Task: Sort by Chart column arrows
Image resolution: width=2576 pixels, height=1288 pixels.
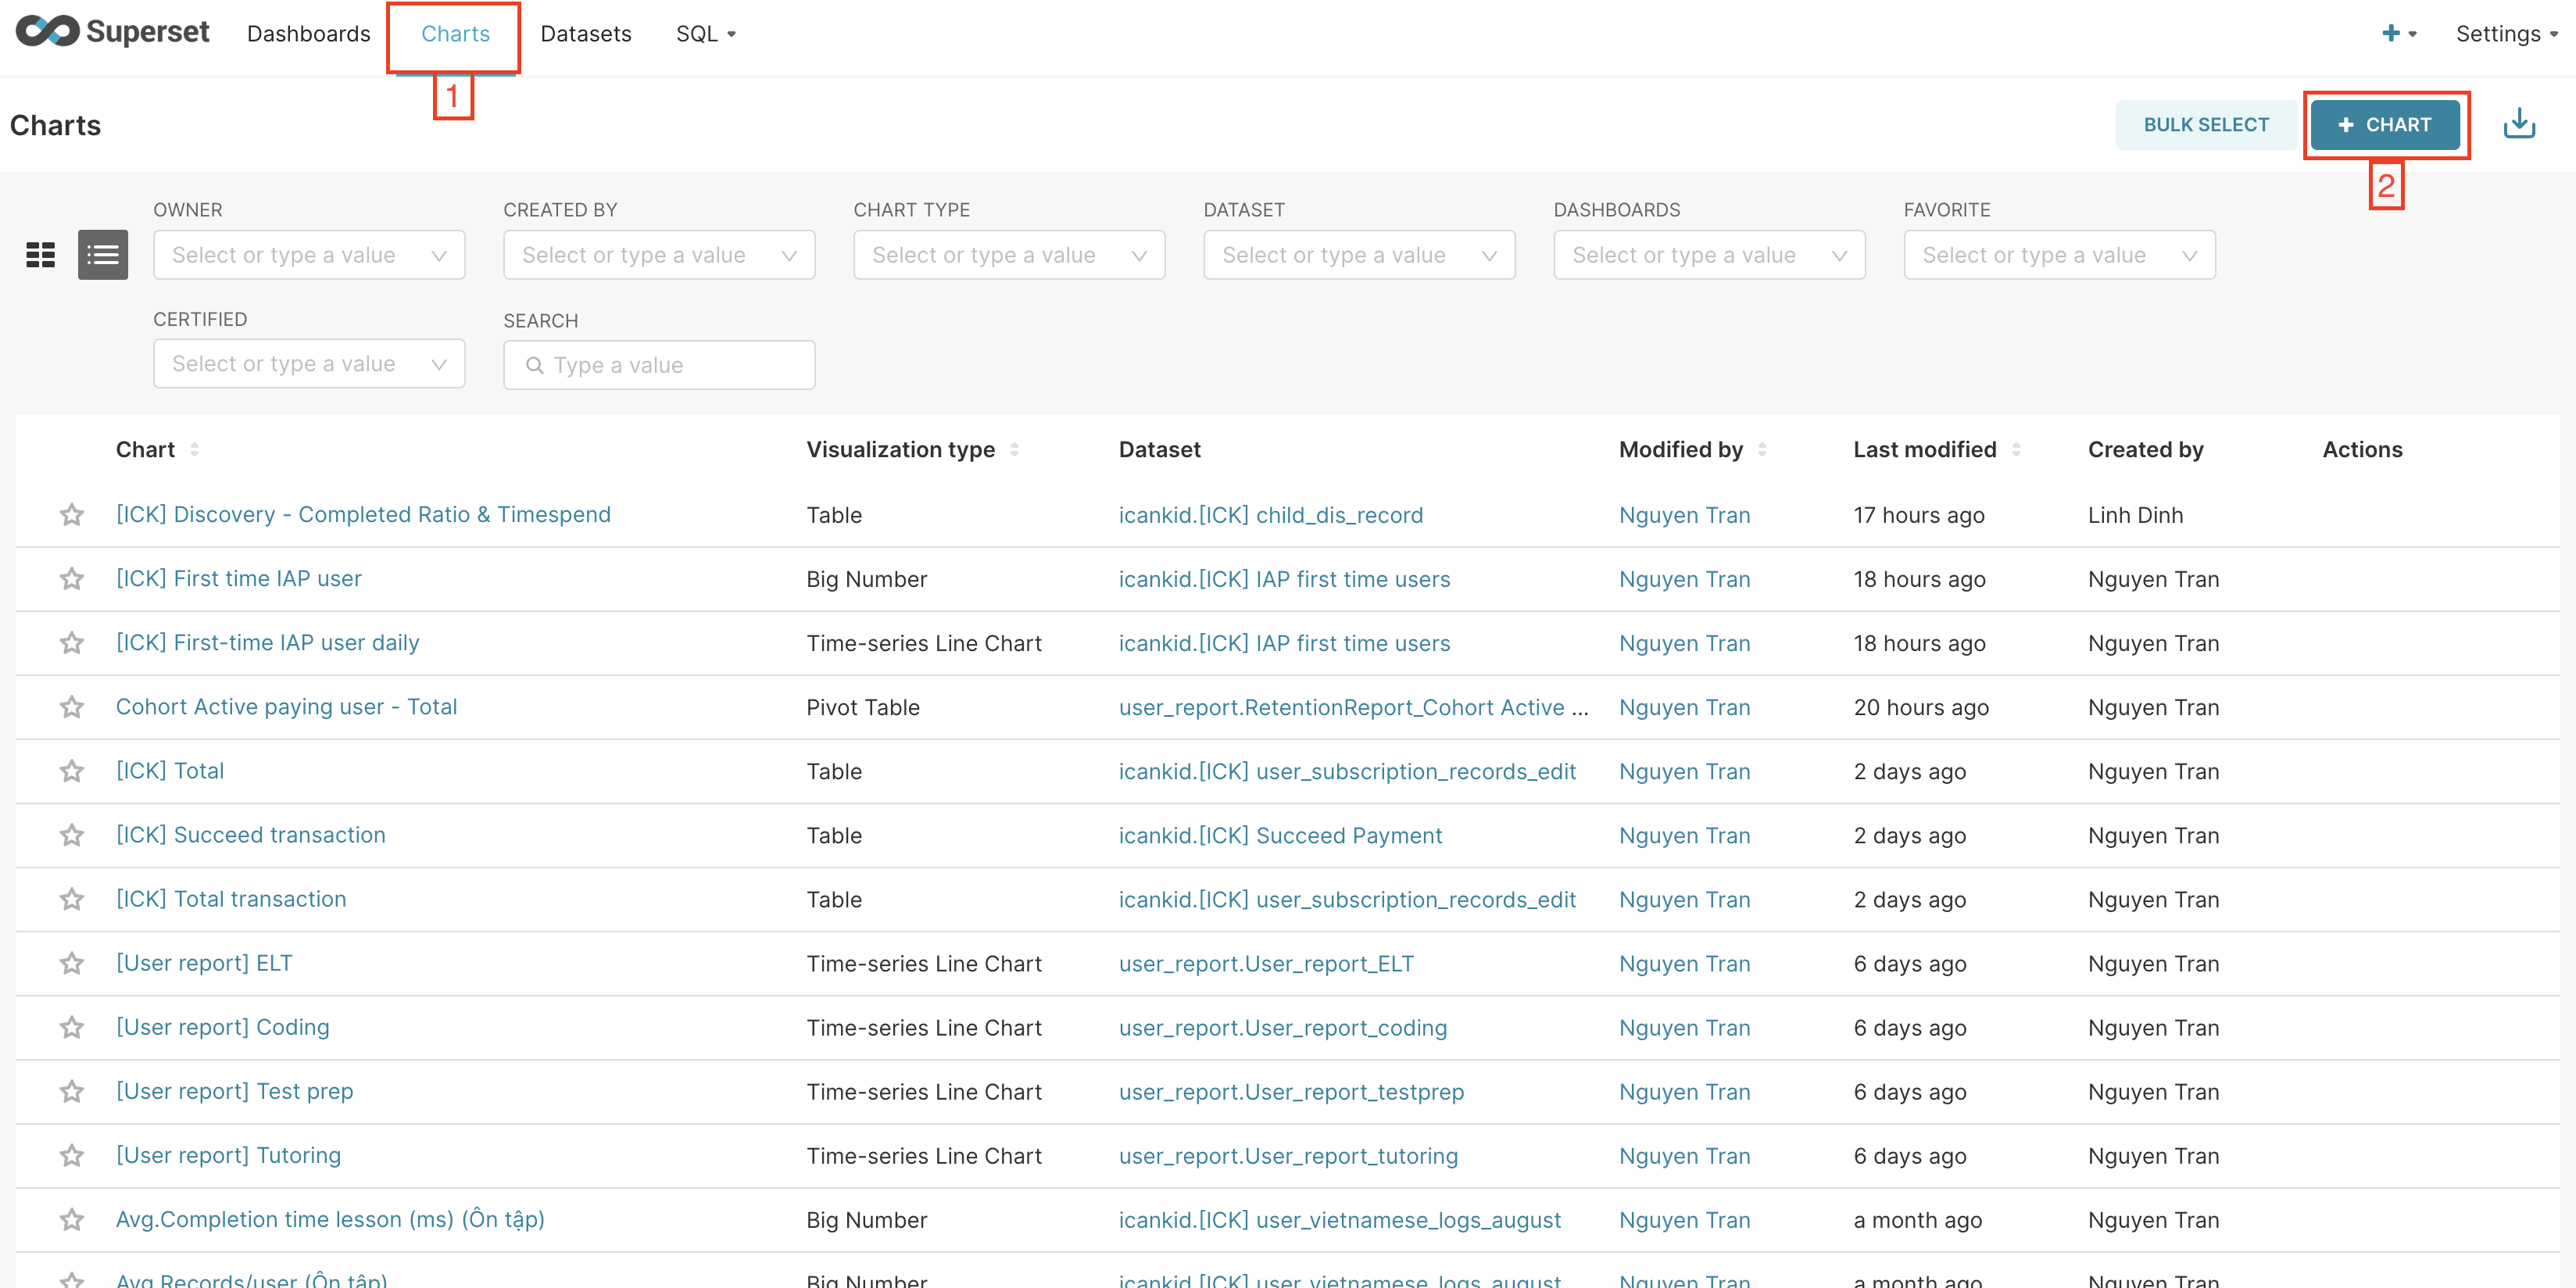Action: [195, 450]
